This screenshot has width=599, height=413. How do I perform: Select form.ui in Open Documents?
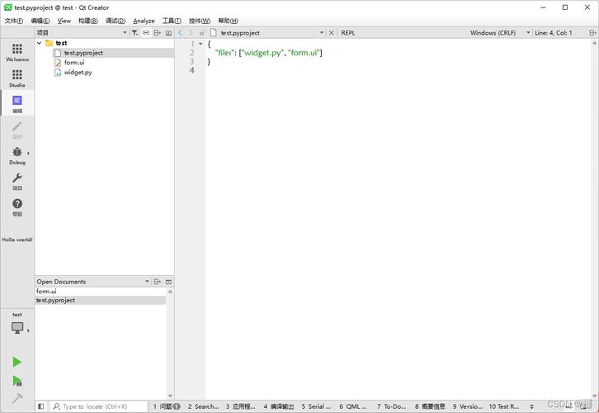click(x=46, y=291)
